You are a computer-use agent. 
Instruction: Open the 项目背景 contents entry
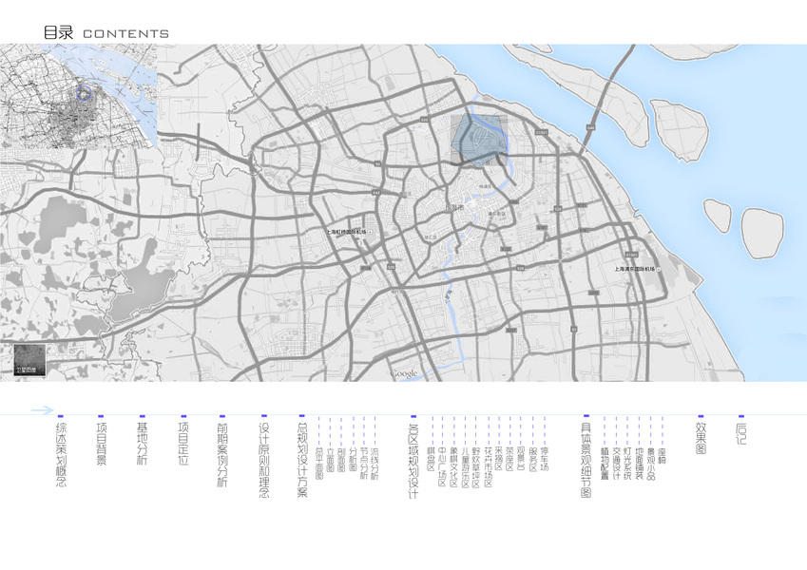[102, 444]
